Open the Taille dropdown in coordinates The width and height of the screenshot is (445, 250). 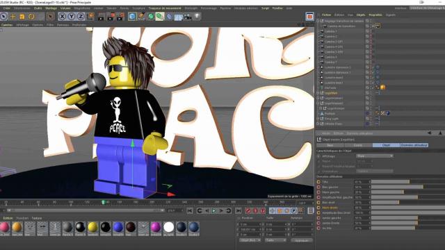click(275, 240)
